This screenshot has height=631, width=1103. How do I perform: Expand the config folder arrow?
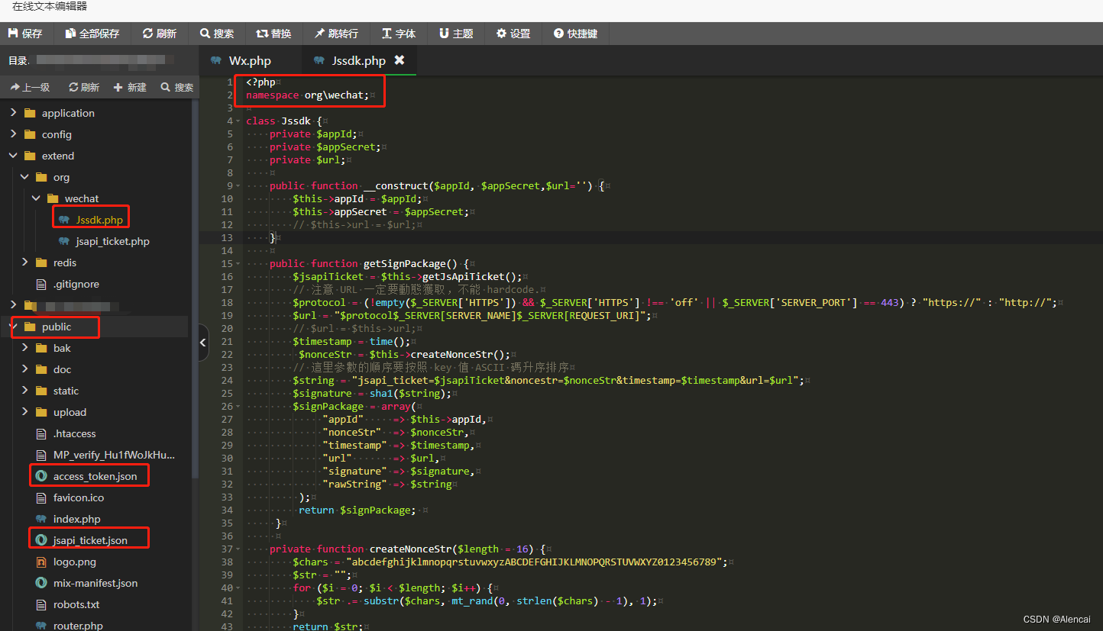click(x=13, y=134)
